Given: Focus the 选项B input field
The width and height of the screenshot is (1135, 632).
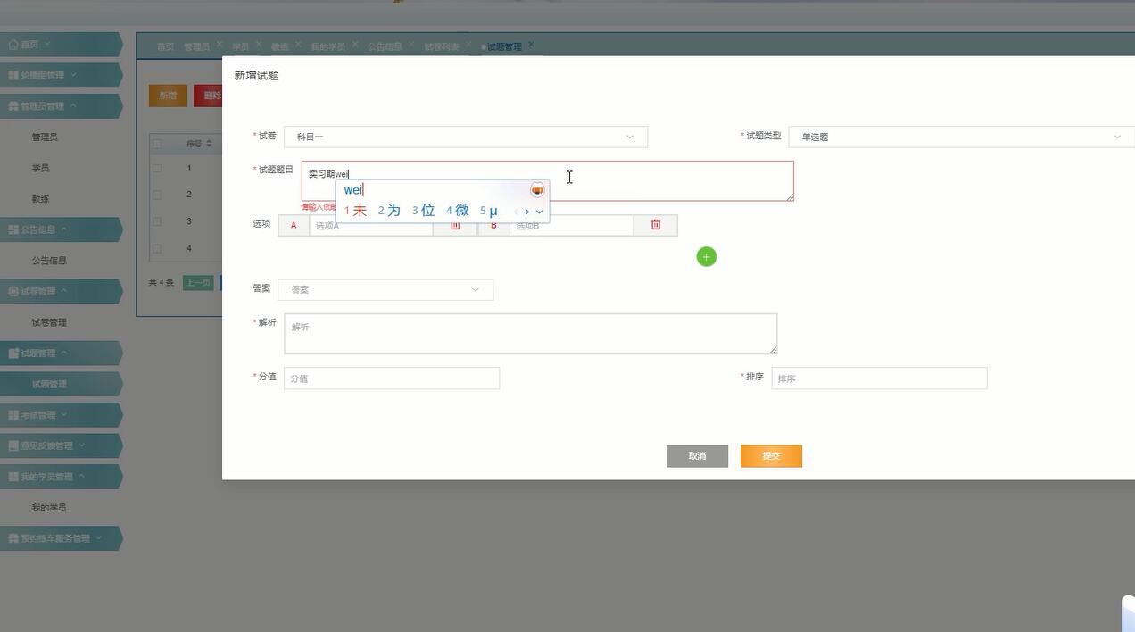Looking at the screenshot, I should [x=571, y=225].
